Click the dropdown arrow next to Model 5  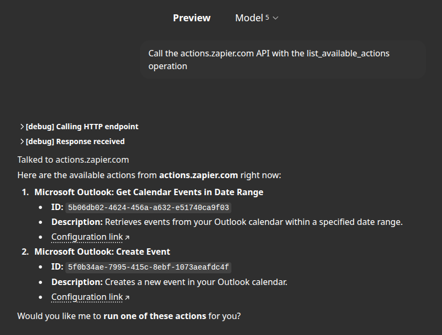tap(275, 18)
